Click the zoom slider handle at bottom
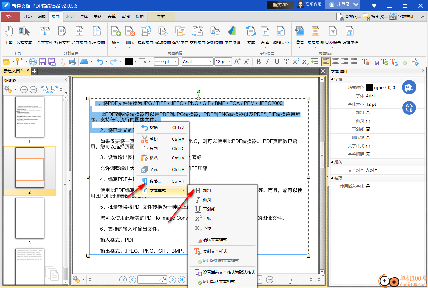 pyautogui.click(x=291, y=279)
